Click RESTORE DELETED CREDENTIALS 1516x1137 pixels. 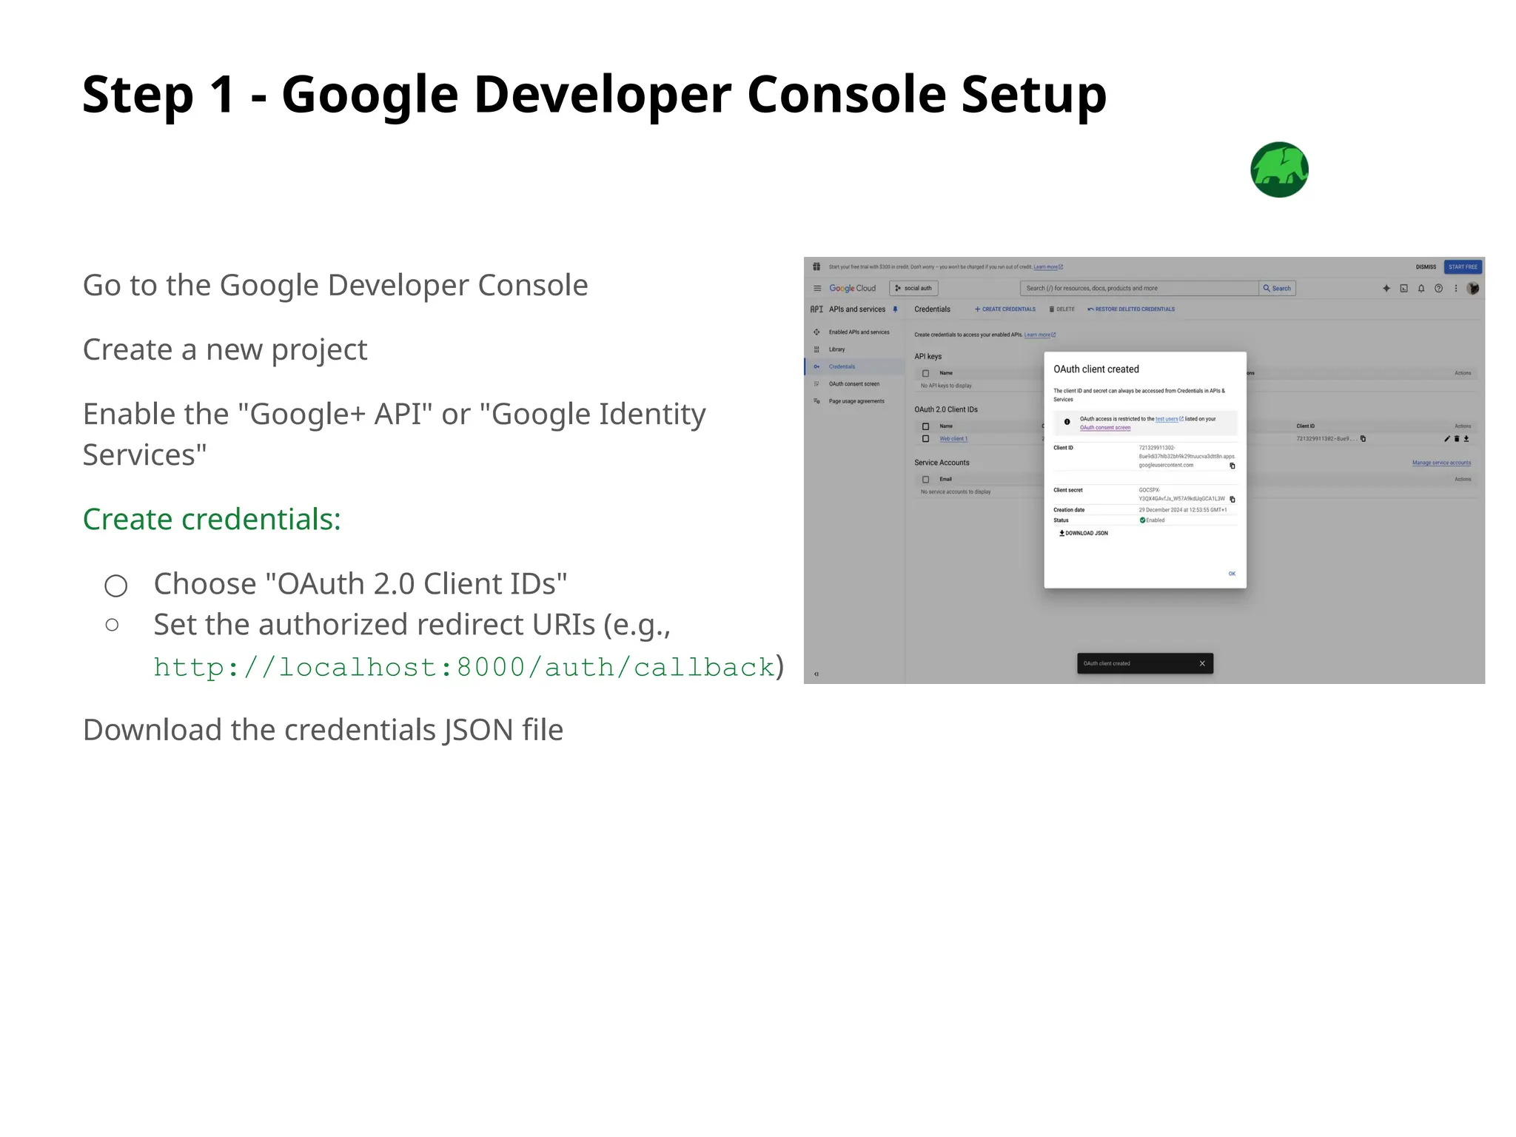coord(1131,309)
